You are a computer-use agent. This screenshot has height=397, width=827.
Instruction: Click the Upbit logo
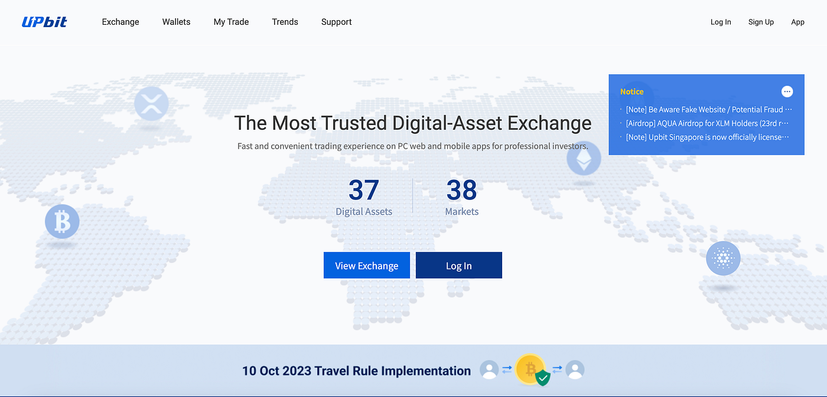coord(44,22)
